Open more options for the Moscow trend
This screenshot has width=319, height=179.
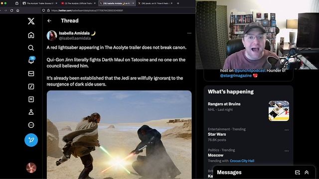(x=287, y=151)
